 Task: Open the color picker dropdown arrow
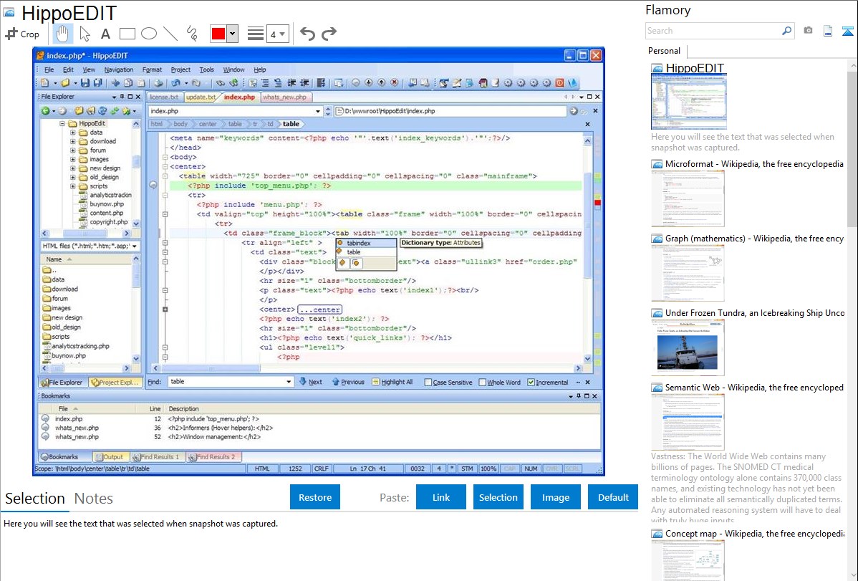click(232, 34)
